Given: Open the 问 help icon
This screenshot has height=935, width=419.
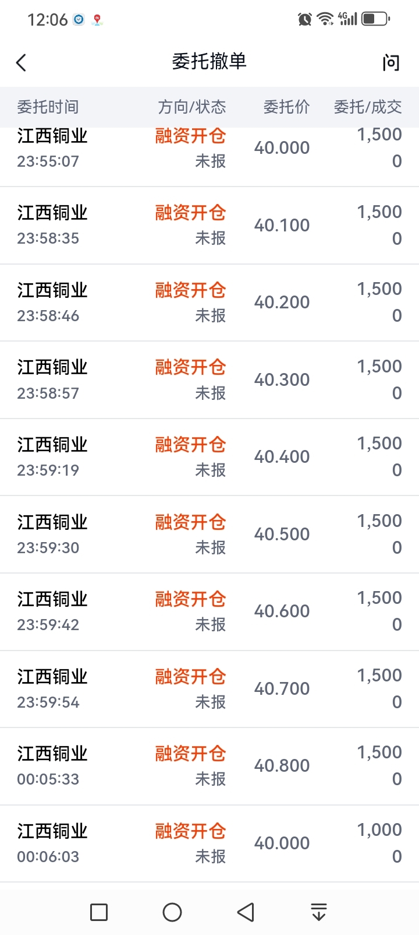Looking at the screenshot, I should pyautogui.click(x=391, y=62).
